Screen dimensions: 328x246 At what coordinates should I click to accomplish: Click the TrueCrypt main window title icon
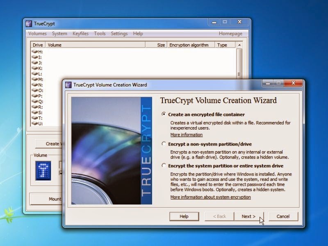pyautogui.click(x=29, y=24)
